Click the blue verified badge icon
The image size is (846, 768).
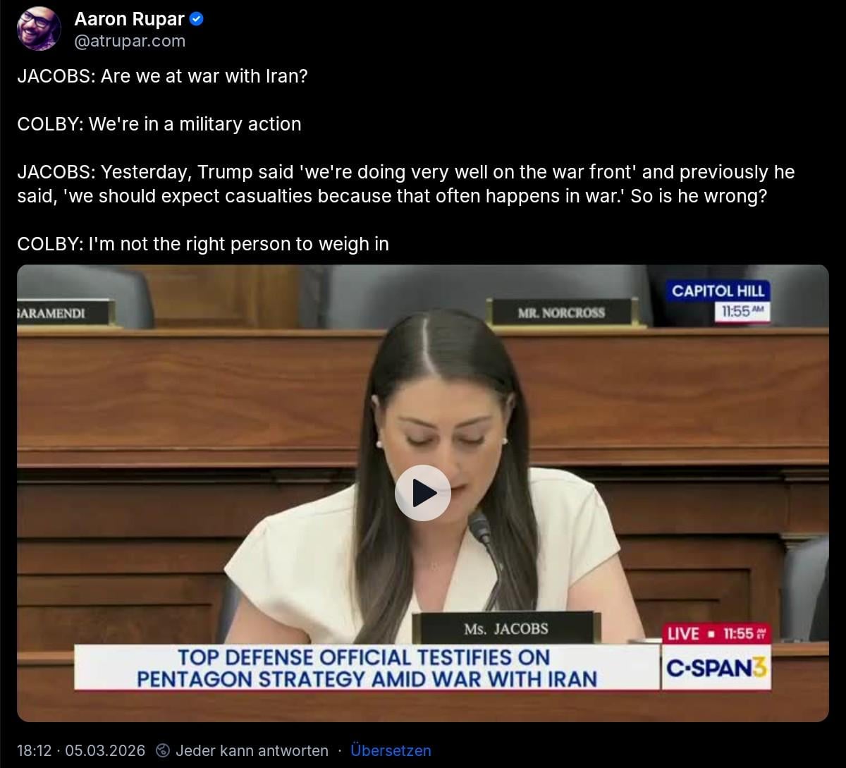click(197, 20)
